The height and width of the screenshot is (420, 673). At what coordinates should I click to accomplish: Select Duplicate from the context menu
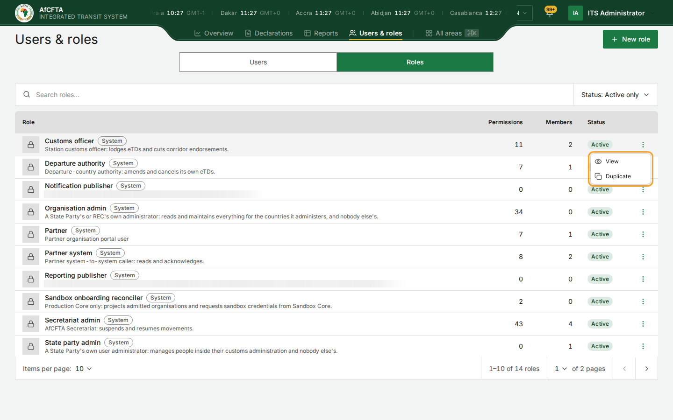621,176
